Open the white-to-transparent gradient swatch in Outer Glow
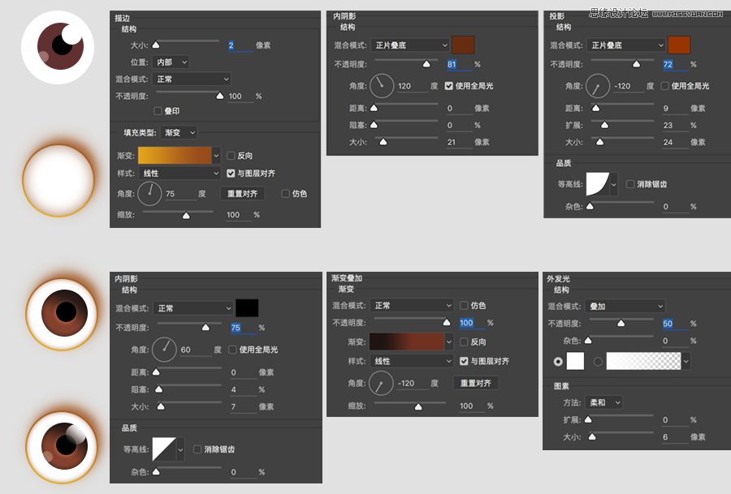This screenshot has height=494, width=731. (x=643, y=361)
